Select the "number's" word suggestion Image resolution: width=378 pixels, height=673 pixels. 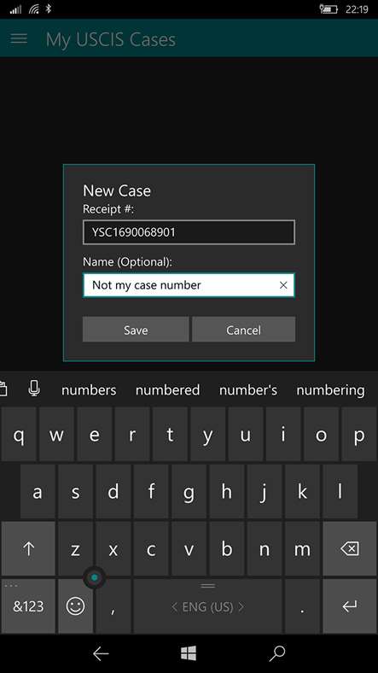click(248, 389)
